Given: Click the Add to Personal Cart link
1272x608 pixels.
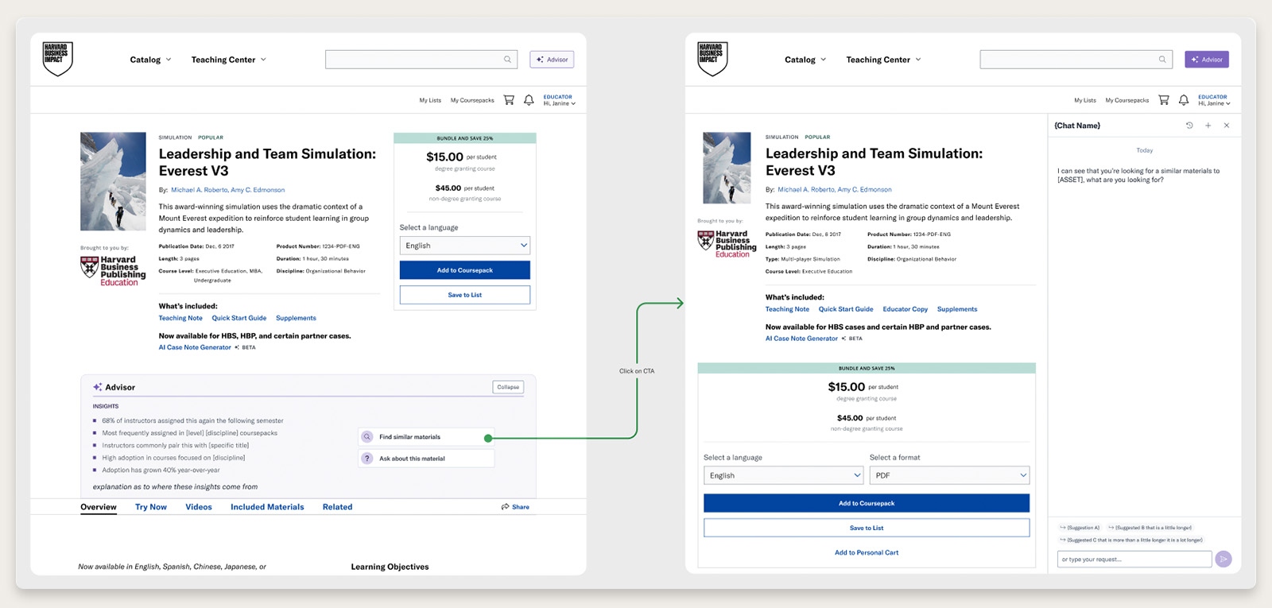Looking at the screenshot, I should pos(867,552).
